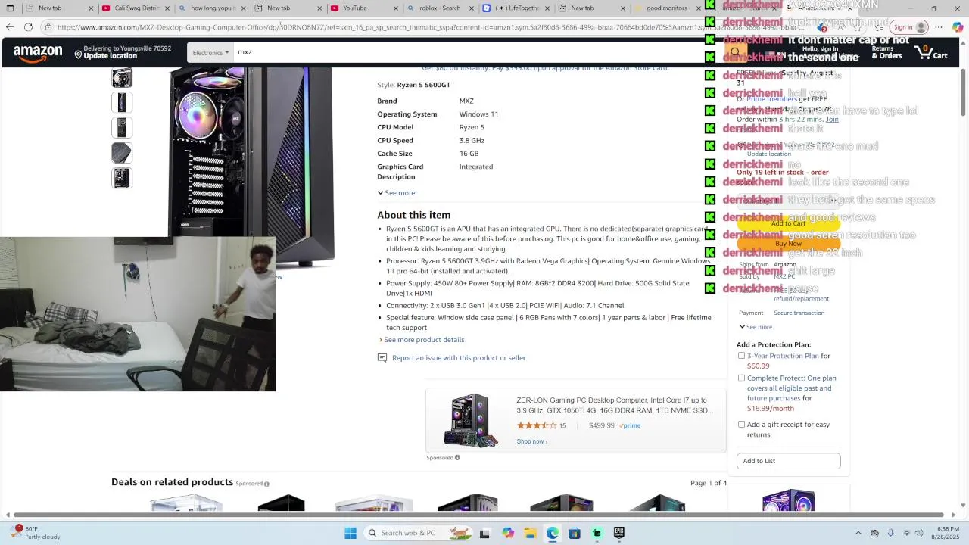Open browser settings and more menu
969x545 pixels.
click(939, 27)
